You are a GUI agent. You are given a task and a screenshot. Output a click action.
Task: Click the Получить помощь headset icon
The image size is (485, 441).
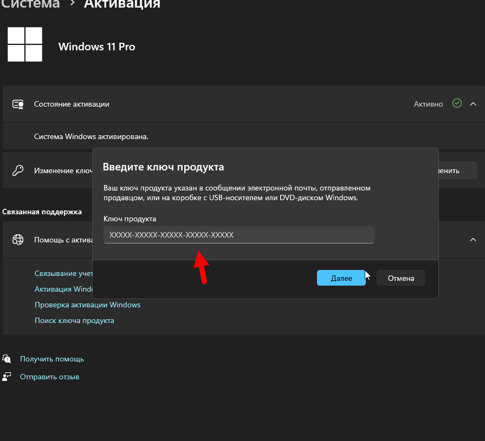click(x=7, y=359)
